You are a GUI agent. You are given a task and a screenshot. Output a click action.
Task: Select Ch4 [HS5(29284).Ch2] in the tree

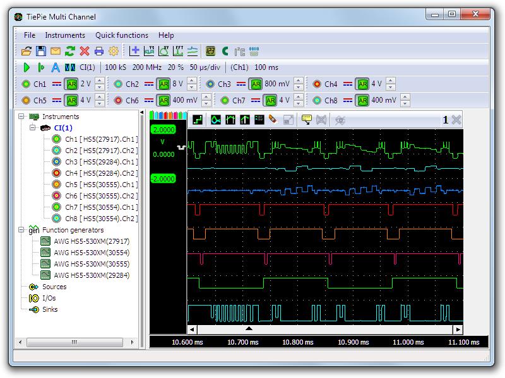(101, 173)
